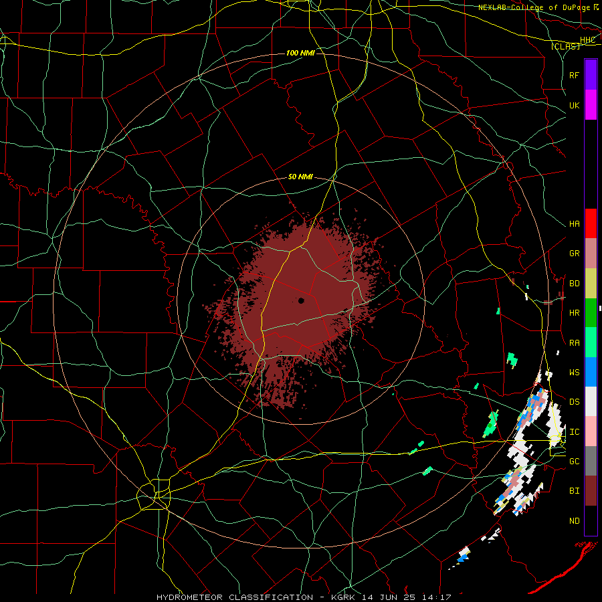Click the HA legend label
Image resolution: width=602 pixels, height=602 pixels.
pyautogui.click(x=574, y=224)
